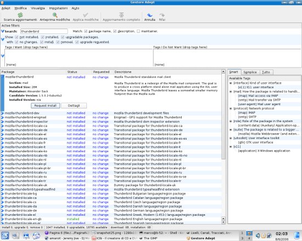Open the Impostazioni menu
The width and height of the screenshot is (302, 241).
[58, 8]
